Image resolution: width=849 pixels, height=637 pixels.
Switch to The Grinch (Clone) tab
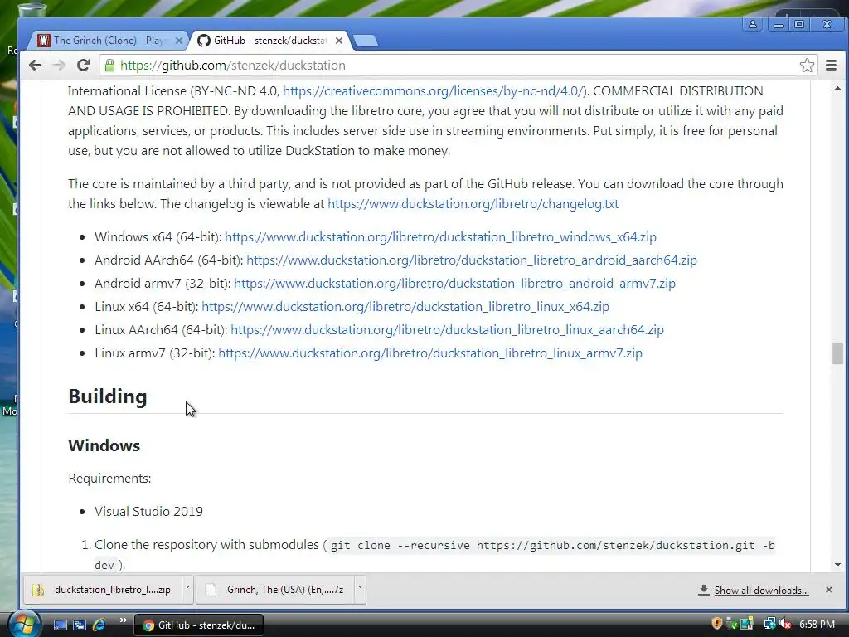[x=110, y=41]
